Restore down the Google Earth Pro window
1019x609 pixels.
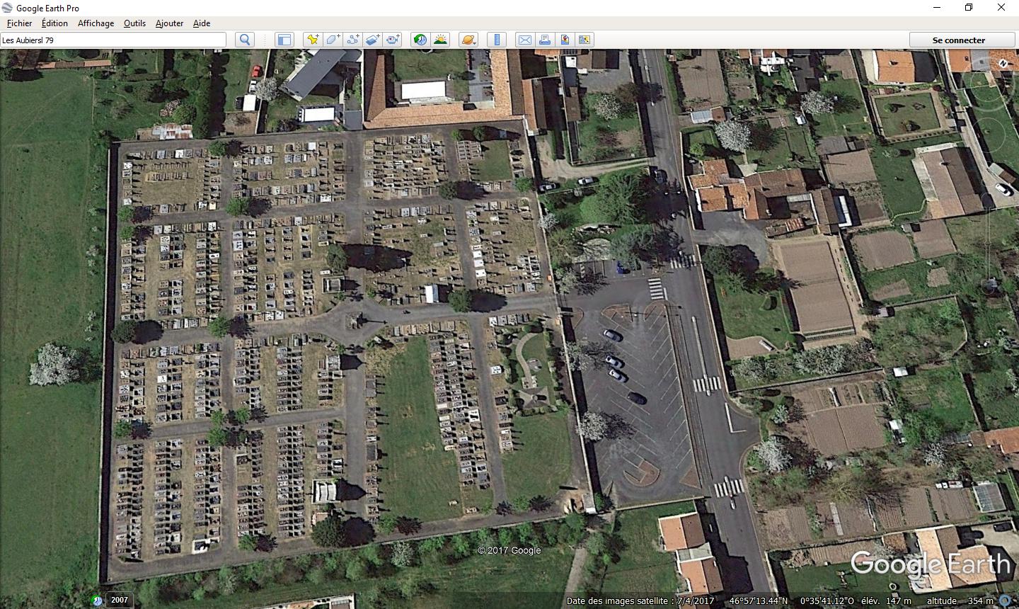969,8
